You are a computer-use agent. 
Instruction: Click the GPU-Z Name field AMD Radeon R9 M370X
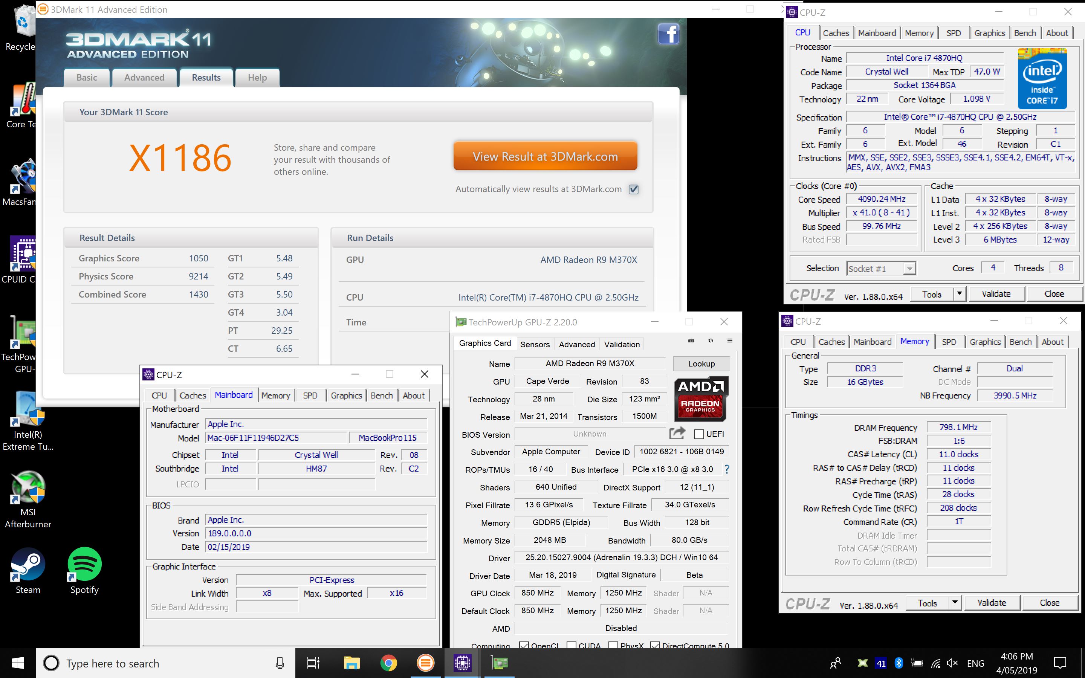click(x=590, y=363)
